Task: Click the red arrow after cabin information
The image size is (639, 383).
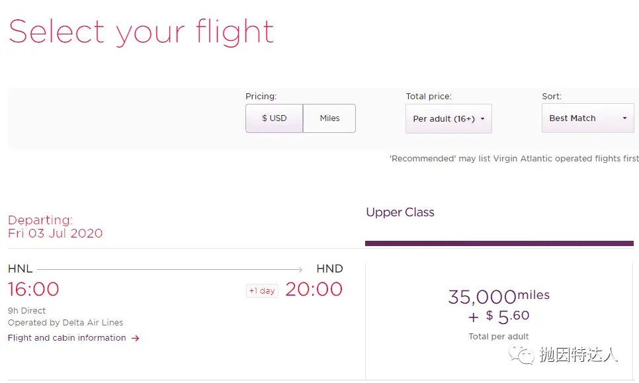Action: point(136,338)
